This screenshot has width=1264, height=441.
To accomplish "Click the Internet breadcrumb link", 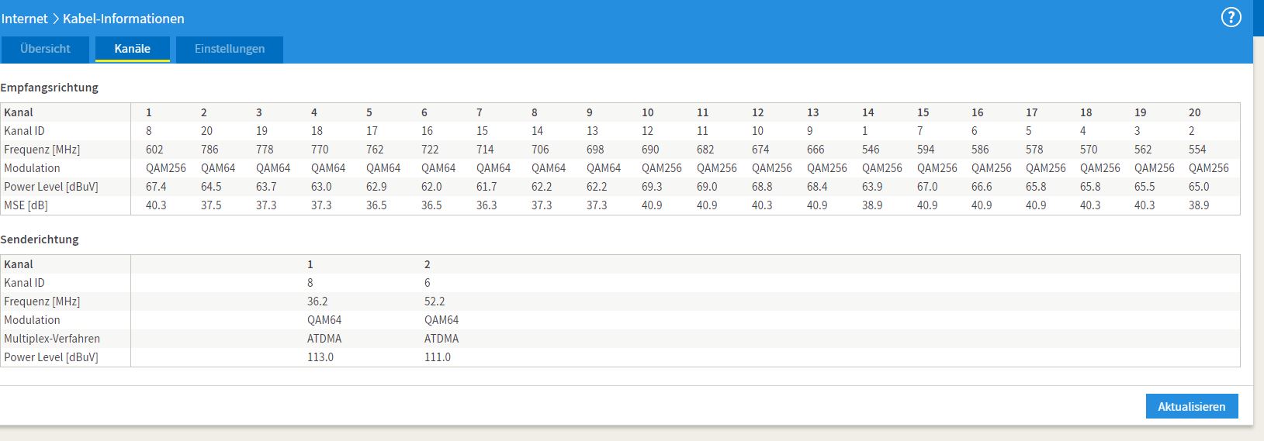I will (x=24, y=19).
